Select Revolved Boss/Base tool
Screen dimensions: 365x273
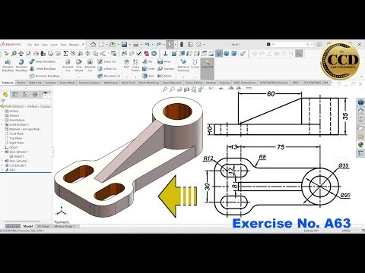[x=21, y=65]
